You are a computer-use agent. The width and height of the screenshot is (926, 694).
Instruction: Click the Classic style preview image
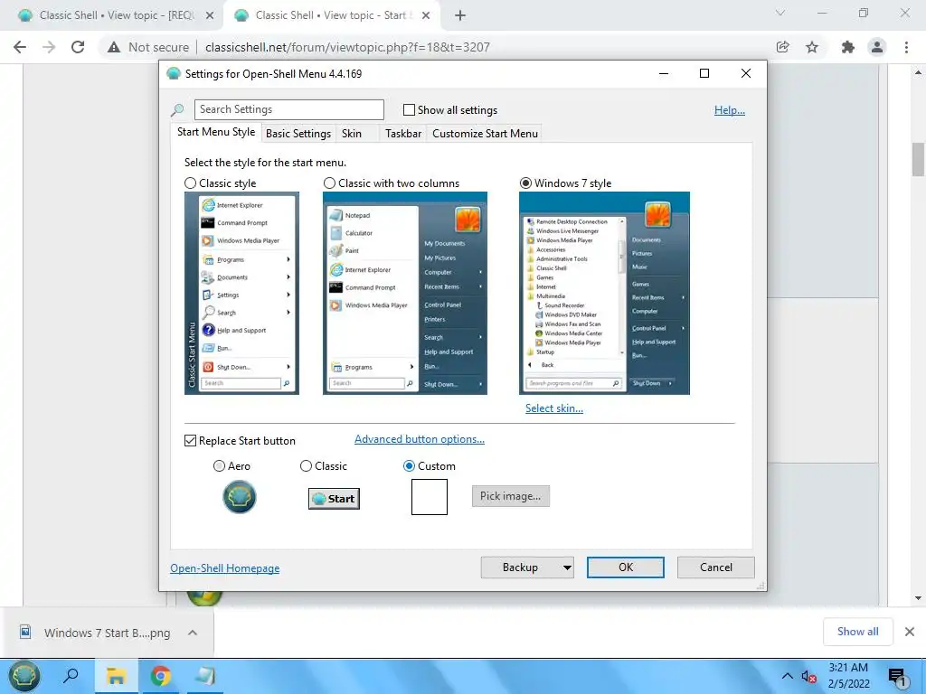tap(241, 294)
